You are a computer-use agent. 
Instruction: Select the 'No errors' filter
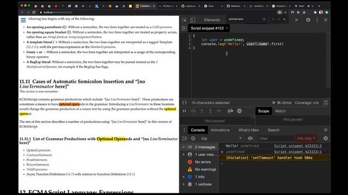click(203, 162)
